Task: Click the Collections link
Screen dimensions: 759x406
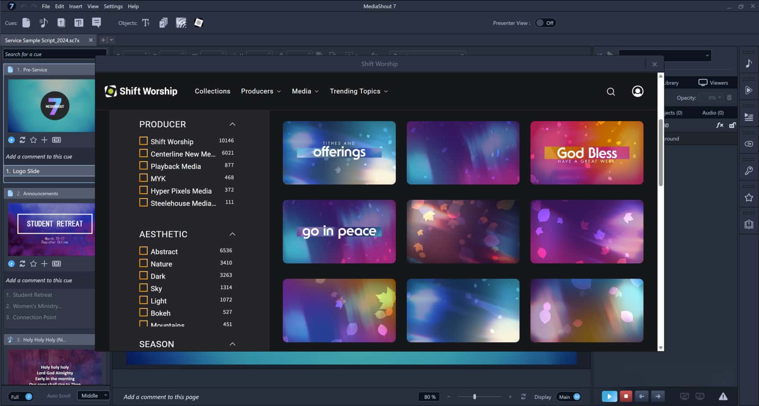Action: [x=212, y=91]
